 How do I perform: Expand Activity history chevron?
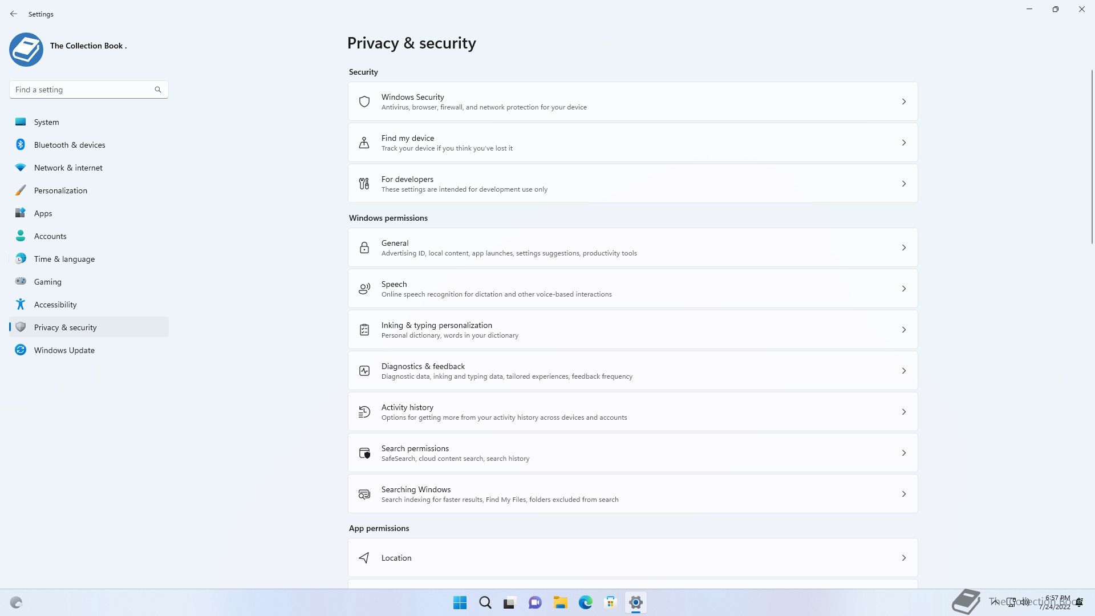click(x=904, y=412)
